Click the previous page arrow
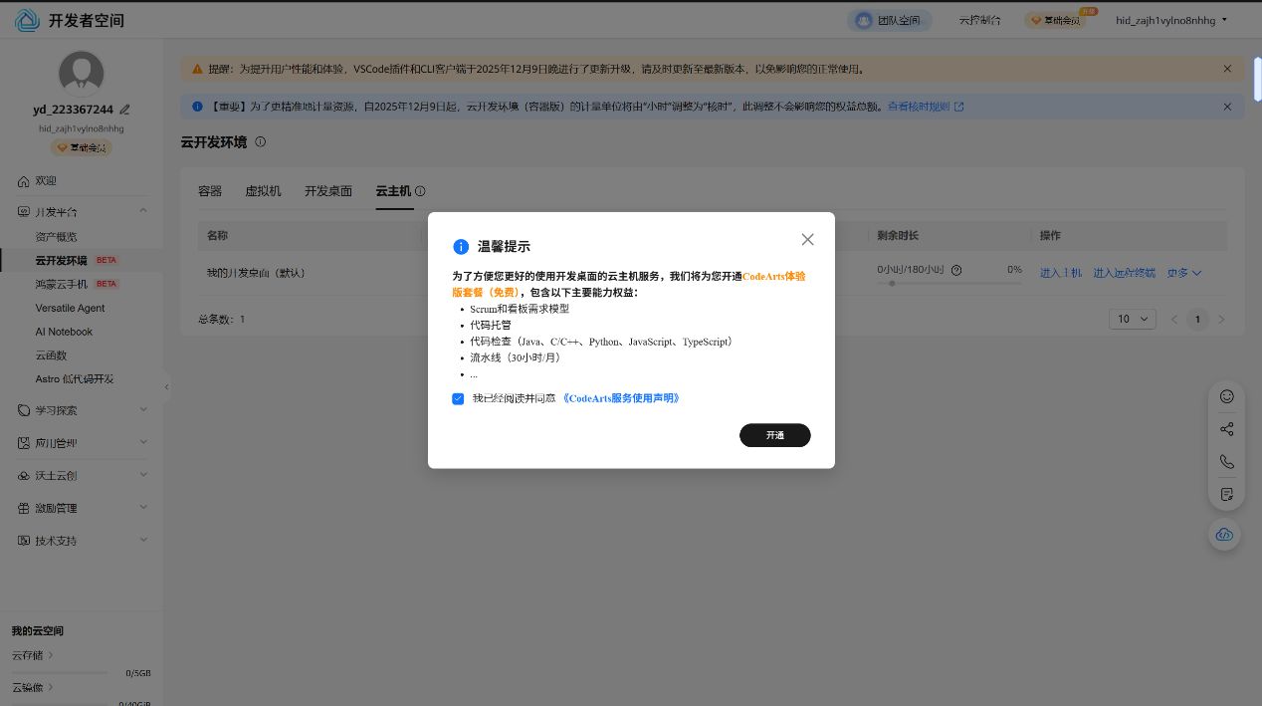This screenshot has height=706, width=1262. coord(1174,320)
